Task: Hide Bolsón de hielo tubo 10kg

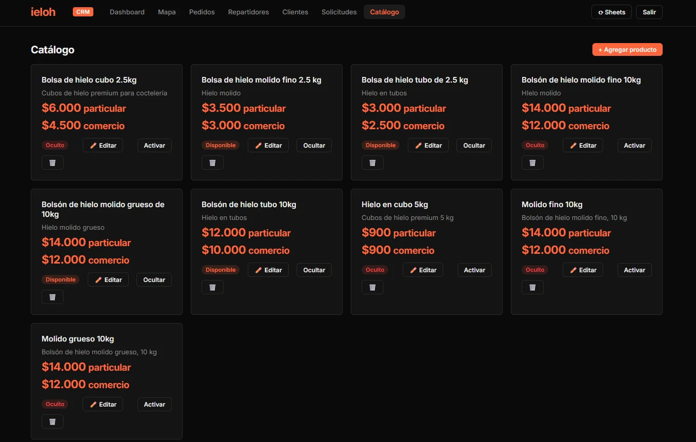Action: click(314, 270)
